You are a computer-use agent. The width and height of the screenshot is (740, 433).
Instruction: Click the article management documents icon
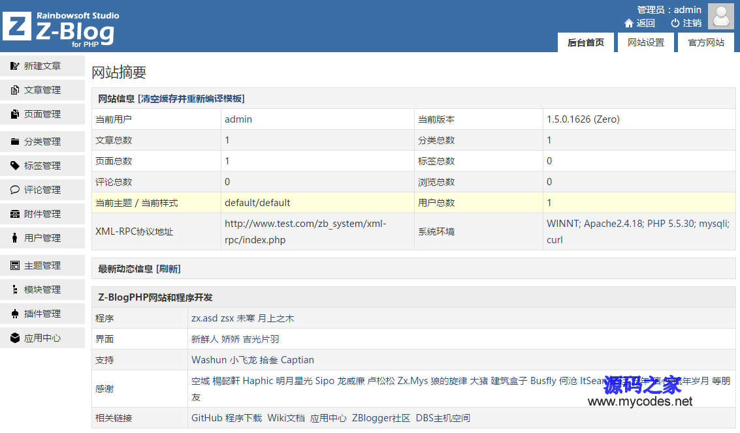coord(15,90)
